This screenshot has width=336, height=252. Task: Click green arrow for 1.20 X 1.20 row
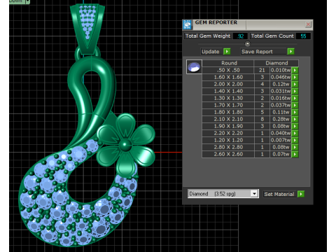point(295,140)
